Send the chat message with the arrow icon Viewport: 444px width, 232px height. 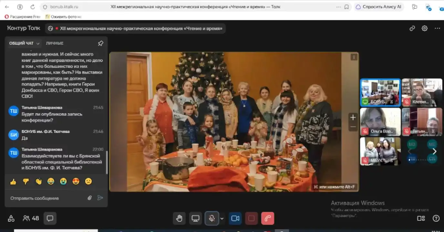pos(100,198)
